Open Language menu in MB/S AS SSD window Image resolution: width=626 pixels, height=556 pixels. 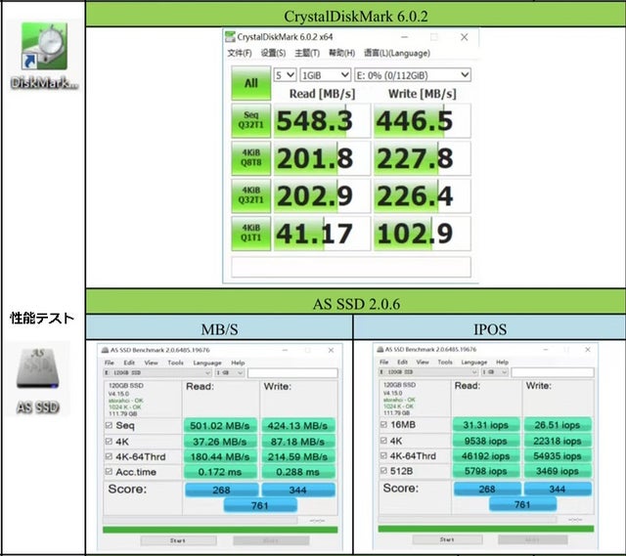[x=207, y=363]
